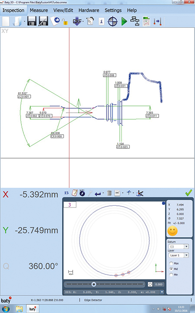195x313 pixels.
Task: Open the Inspection menu
Action: [13, 10]
